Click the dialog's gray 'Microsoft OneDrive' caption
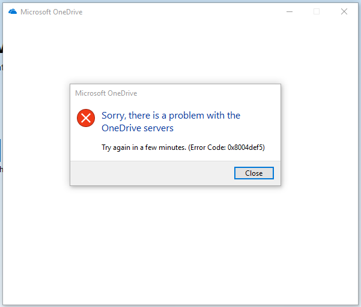The height and width of the screenshot is (307, 361). [x=106, y=93]
